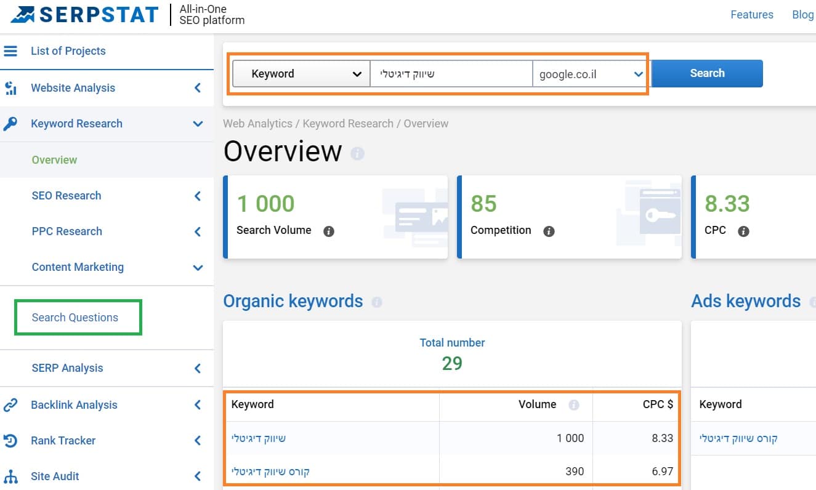Open the Overview sidebar item
Image resolution: width=816 pixels, height=490 pixels.
coord(55,160)
